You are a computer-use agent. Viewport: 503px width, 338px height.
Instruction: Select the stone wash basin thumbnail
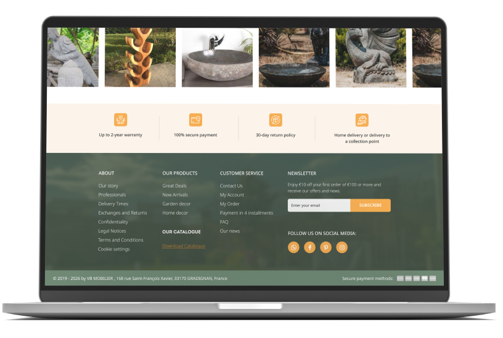(x=217, y=57)
